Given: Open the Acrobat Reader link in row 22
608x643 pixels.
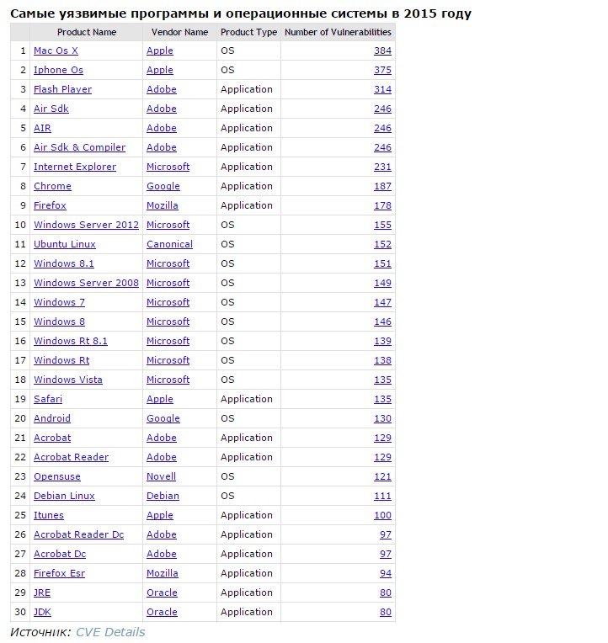Looking at the screenshot, I should tap(71, 457).
